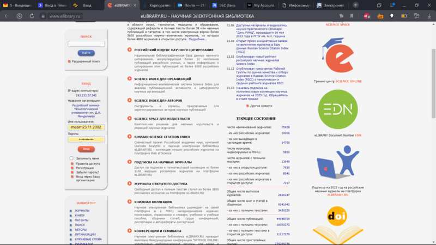The image size is (436, 245).
Task: Open the browser menu icon with blue dot
Action: pyautogui.click(x=392, y=5)
